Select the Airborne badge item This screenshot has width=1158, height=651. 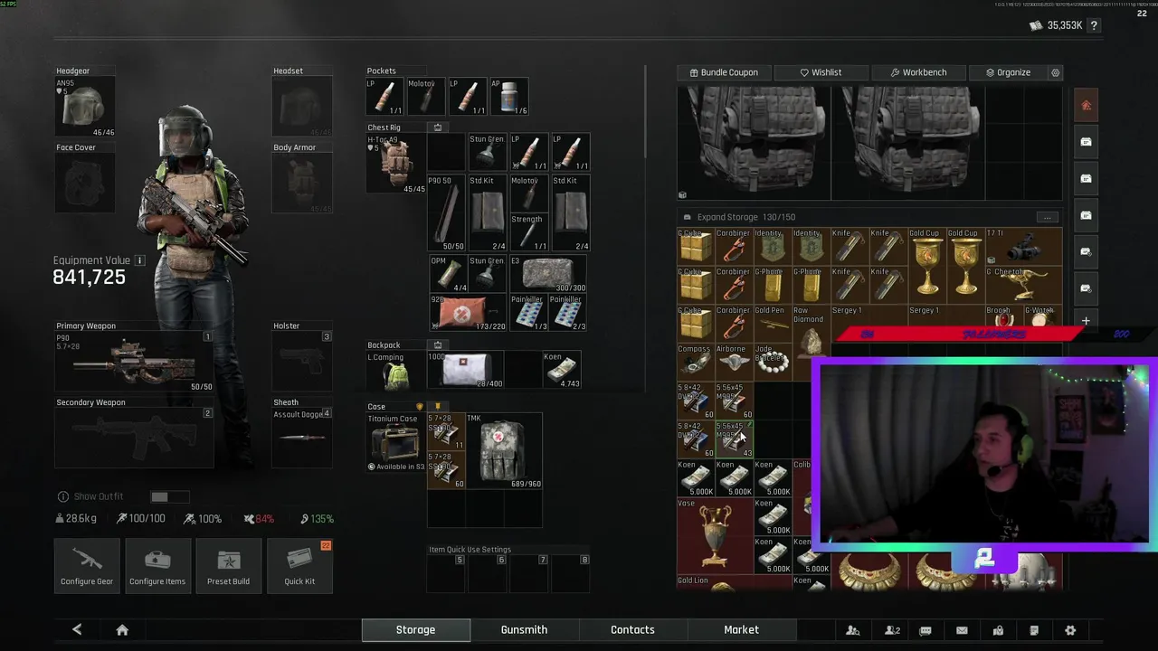click(734, 362)
